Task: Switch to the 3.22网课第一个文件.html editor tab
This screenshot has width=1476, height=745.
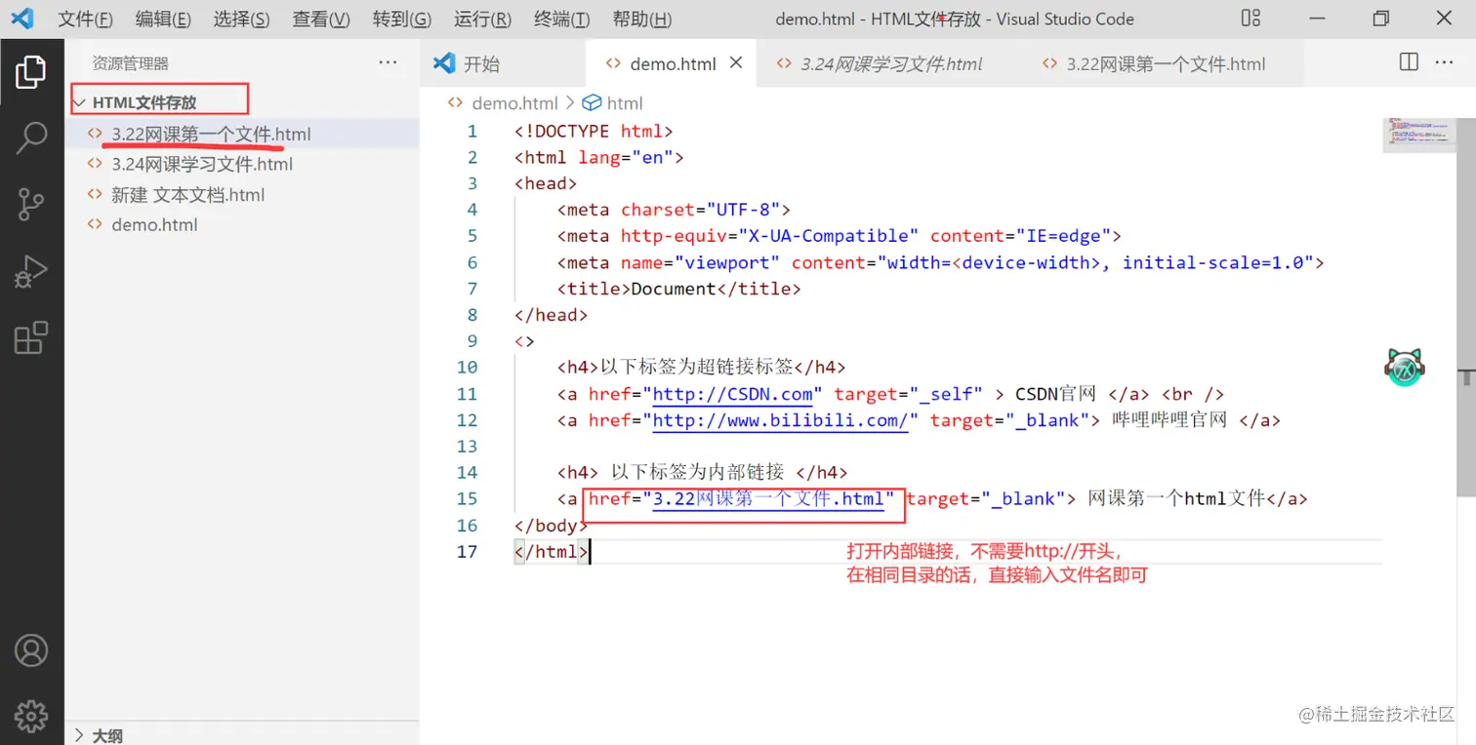Action: tap(1166, 63)
